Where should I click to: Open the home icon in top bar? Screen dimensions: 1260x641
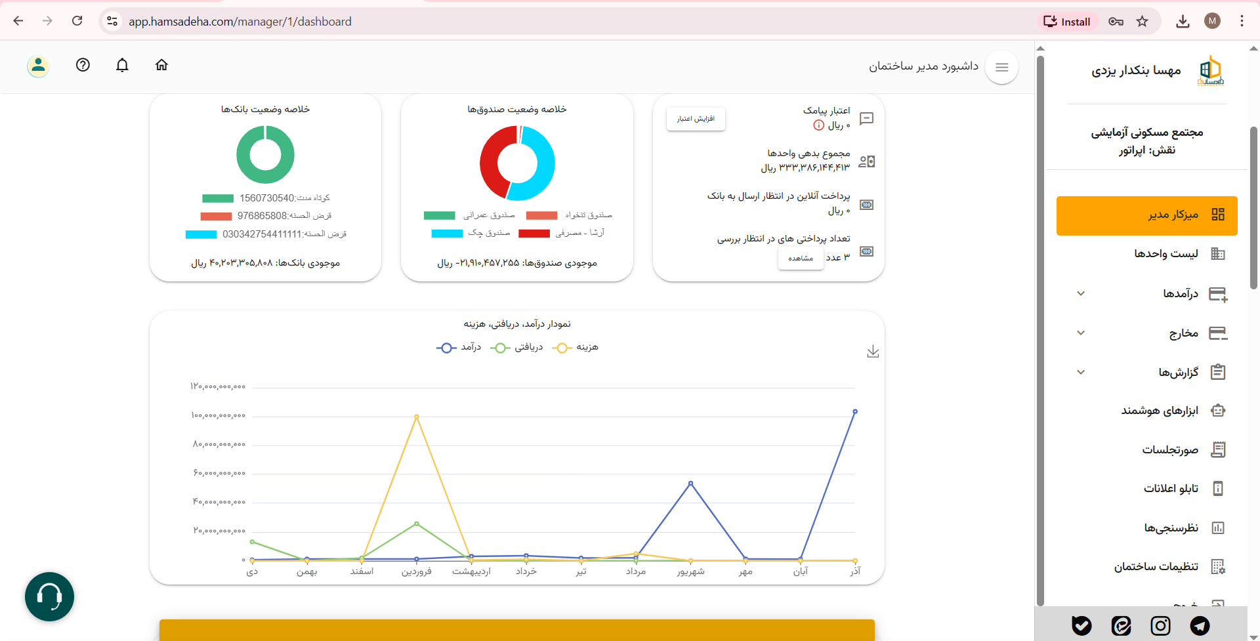pos(161,65)
